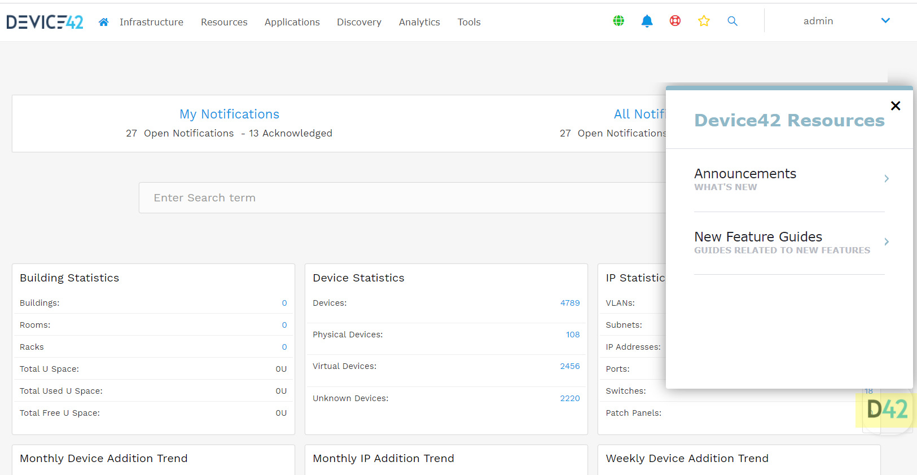
Task: Click Unknown Devices count 2220
Action: (x=570, y=398)
